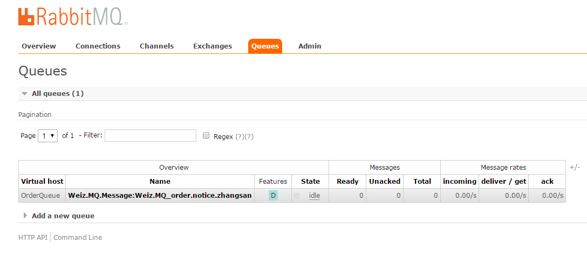Screen dimensions: 587x256
Task: Click the incoming 0.00/s value
Action: (465, 195)
